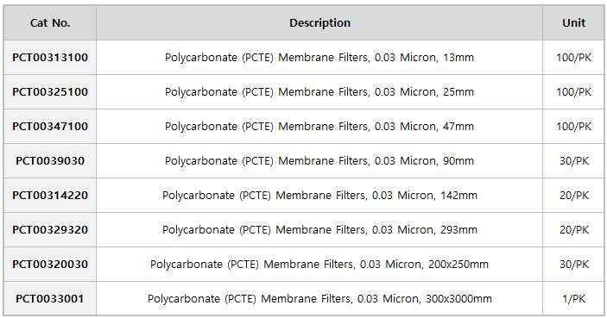Click the 25mm membrane filter description
The width and height of the screenshot is (607, 318).
[x=319, y=92]
